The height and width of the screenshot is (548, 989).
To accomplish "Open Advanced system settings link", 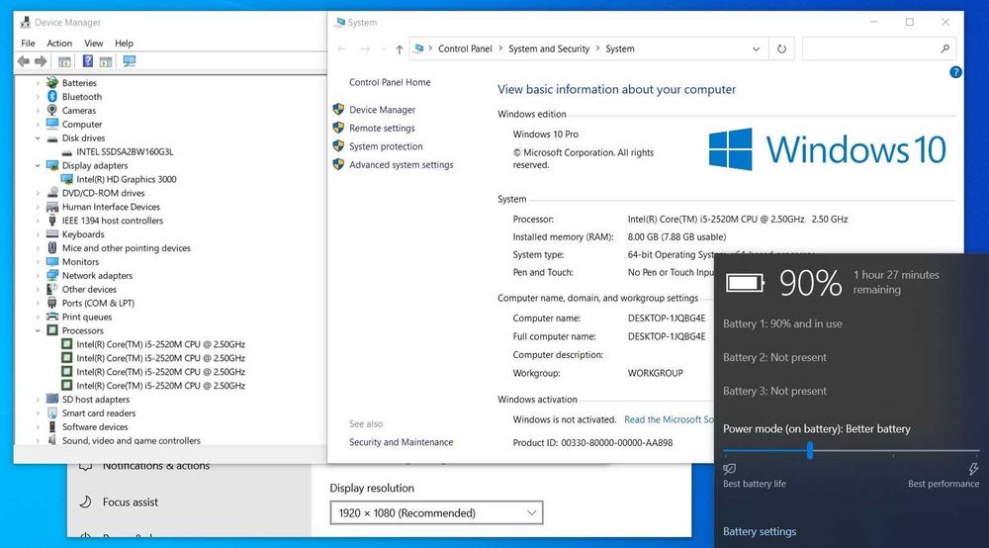I will click(x=402, y=164).
